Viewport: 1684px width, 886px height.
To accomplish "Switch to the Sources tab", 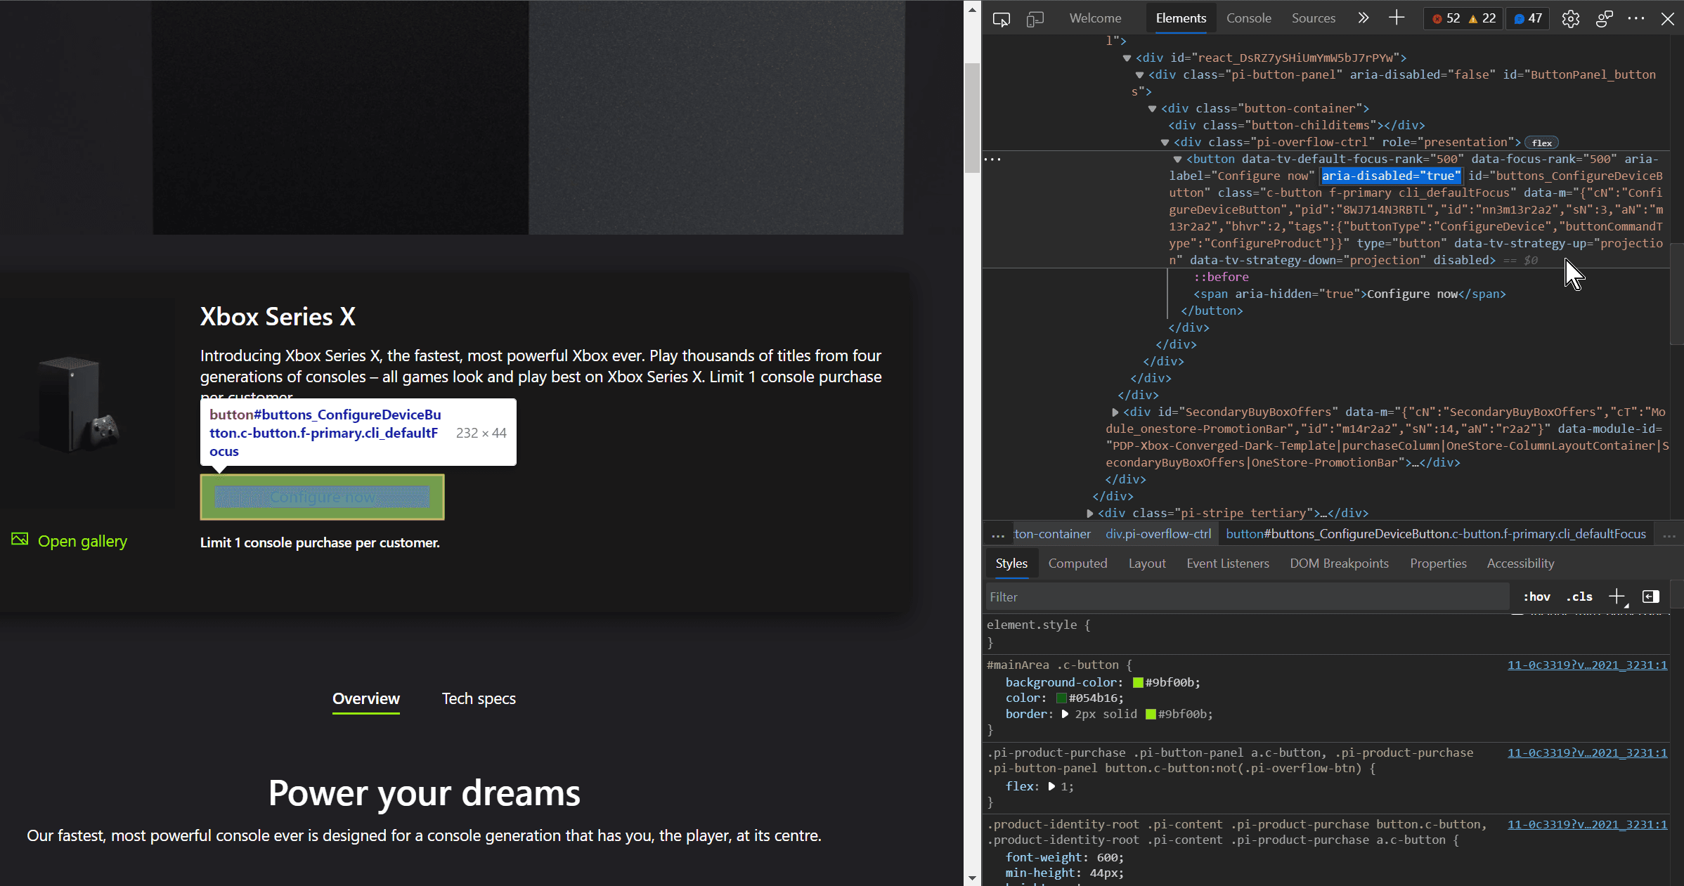I will 1313,18.
